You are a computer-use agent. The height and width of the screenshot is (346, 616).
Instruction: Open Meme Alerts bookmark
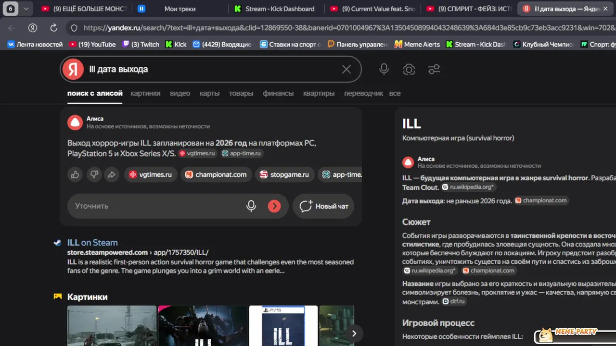pos(417,44)
